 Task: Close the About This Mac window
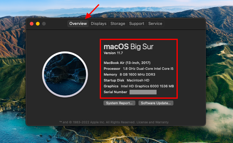[32, 24]
